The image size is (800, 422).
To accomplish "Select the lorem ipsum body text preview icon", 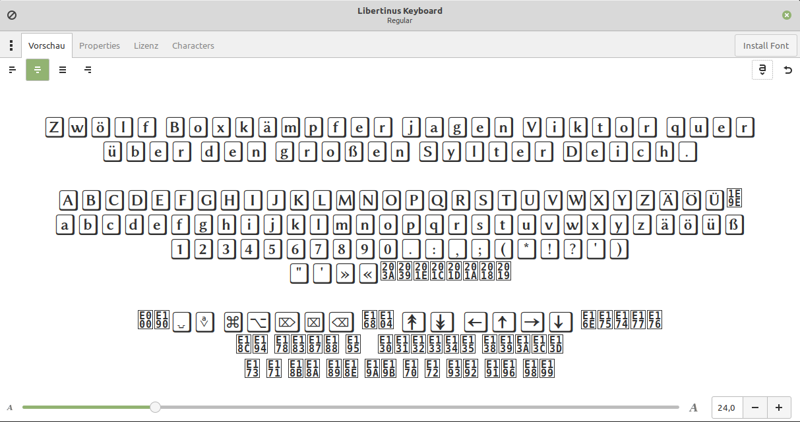I will (63, 70).
